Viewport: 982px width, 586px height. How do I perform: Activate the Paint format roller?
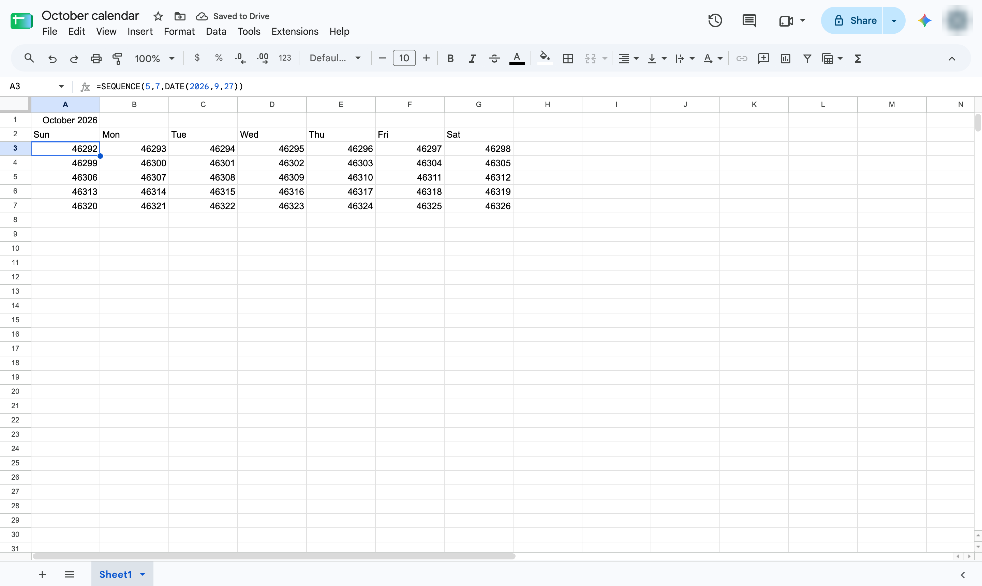point(117,59)
